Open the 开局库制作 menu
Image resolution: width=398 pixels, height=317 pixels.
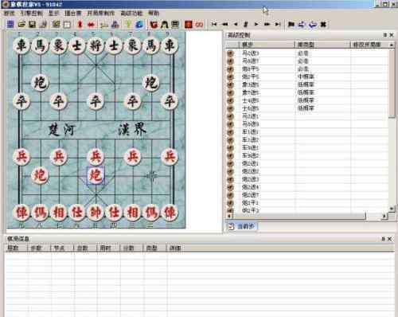click(101, 13)
